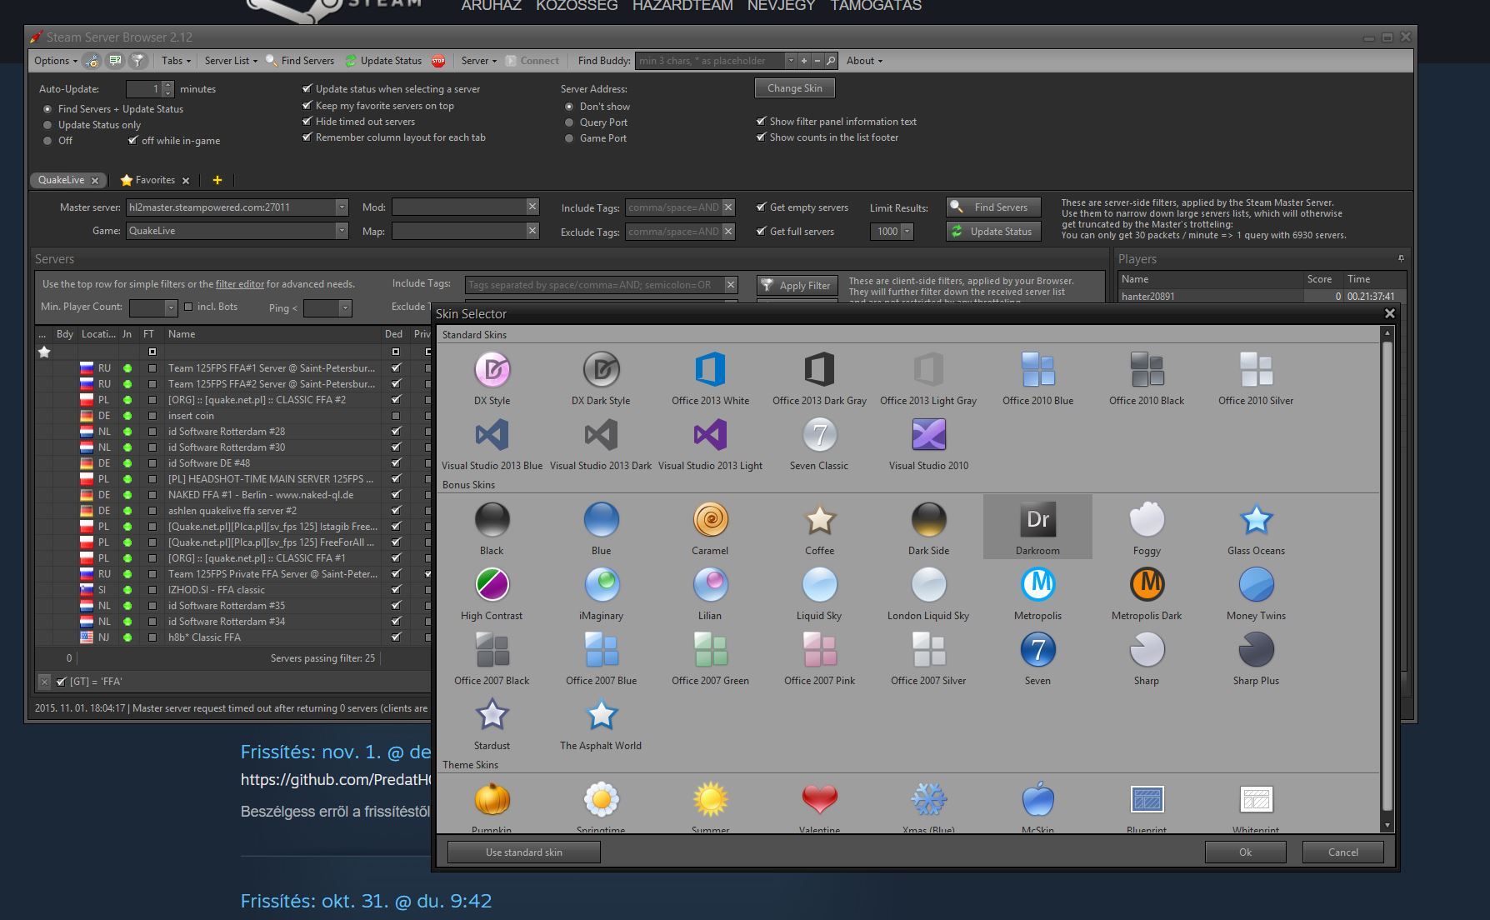Open the Ping dropdown
Viewport: 1490px width, 920px height.
346,308
